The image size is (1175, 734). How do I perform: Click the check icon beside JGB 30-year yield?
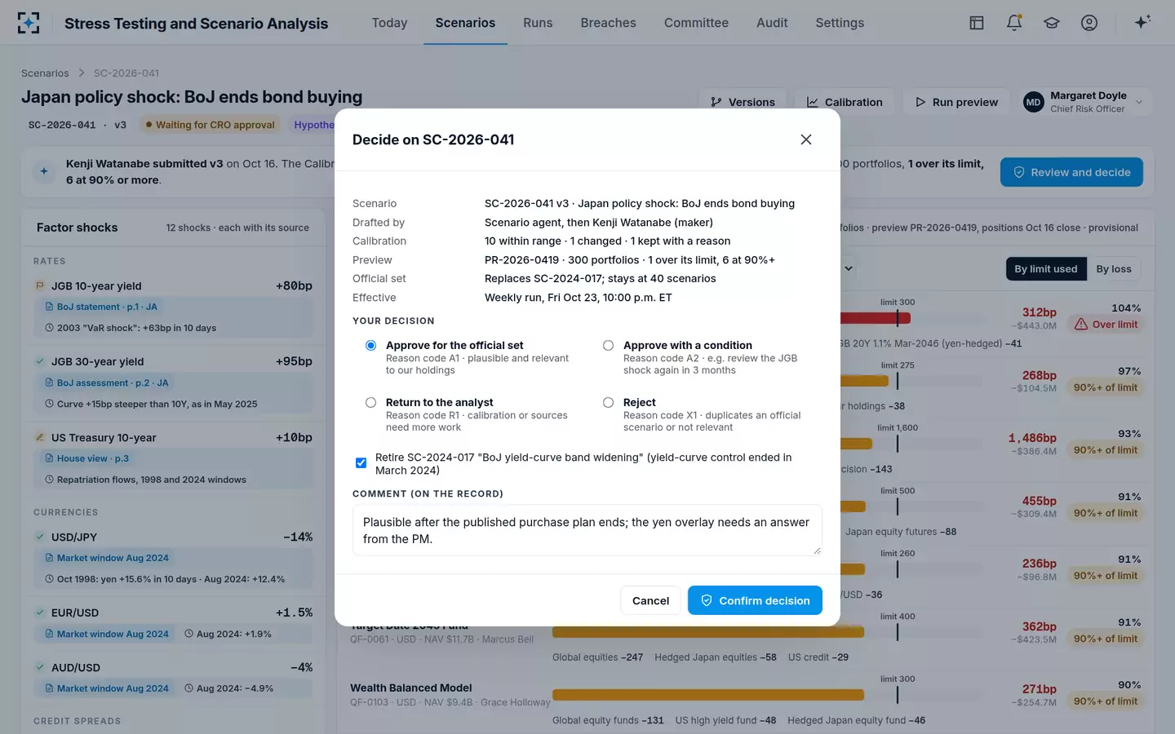[39, 361]
